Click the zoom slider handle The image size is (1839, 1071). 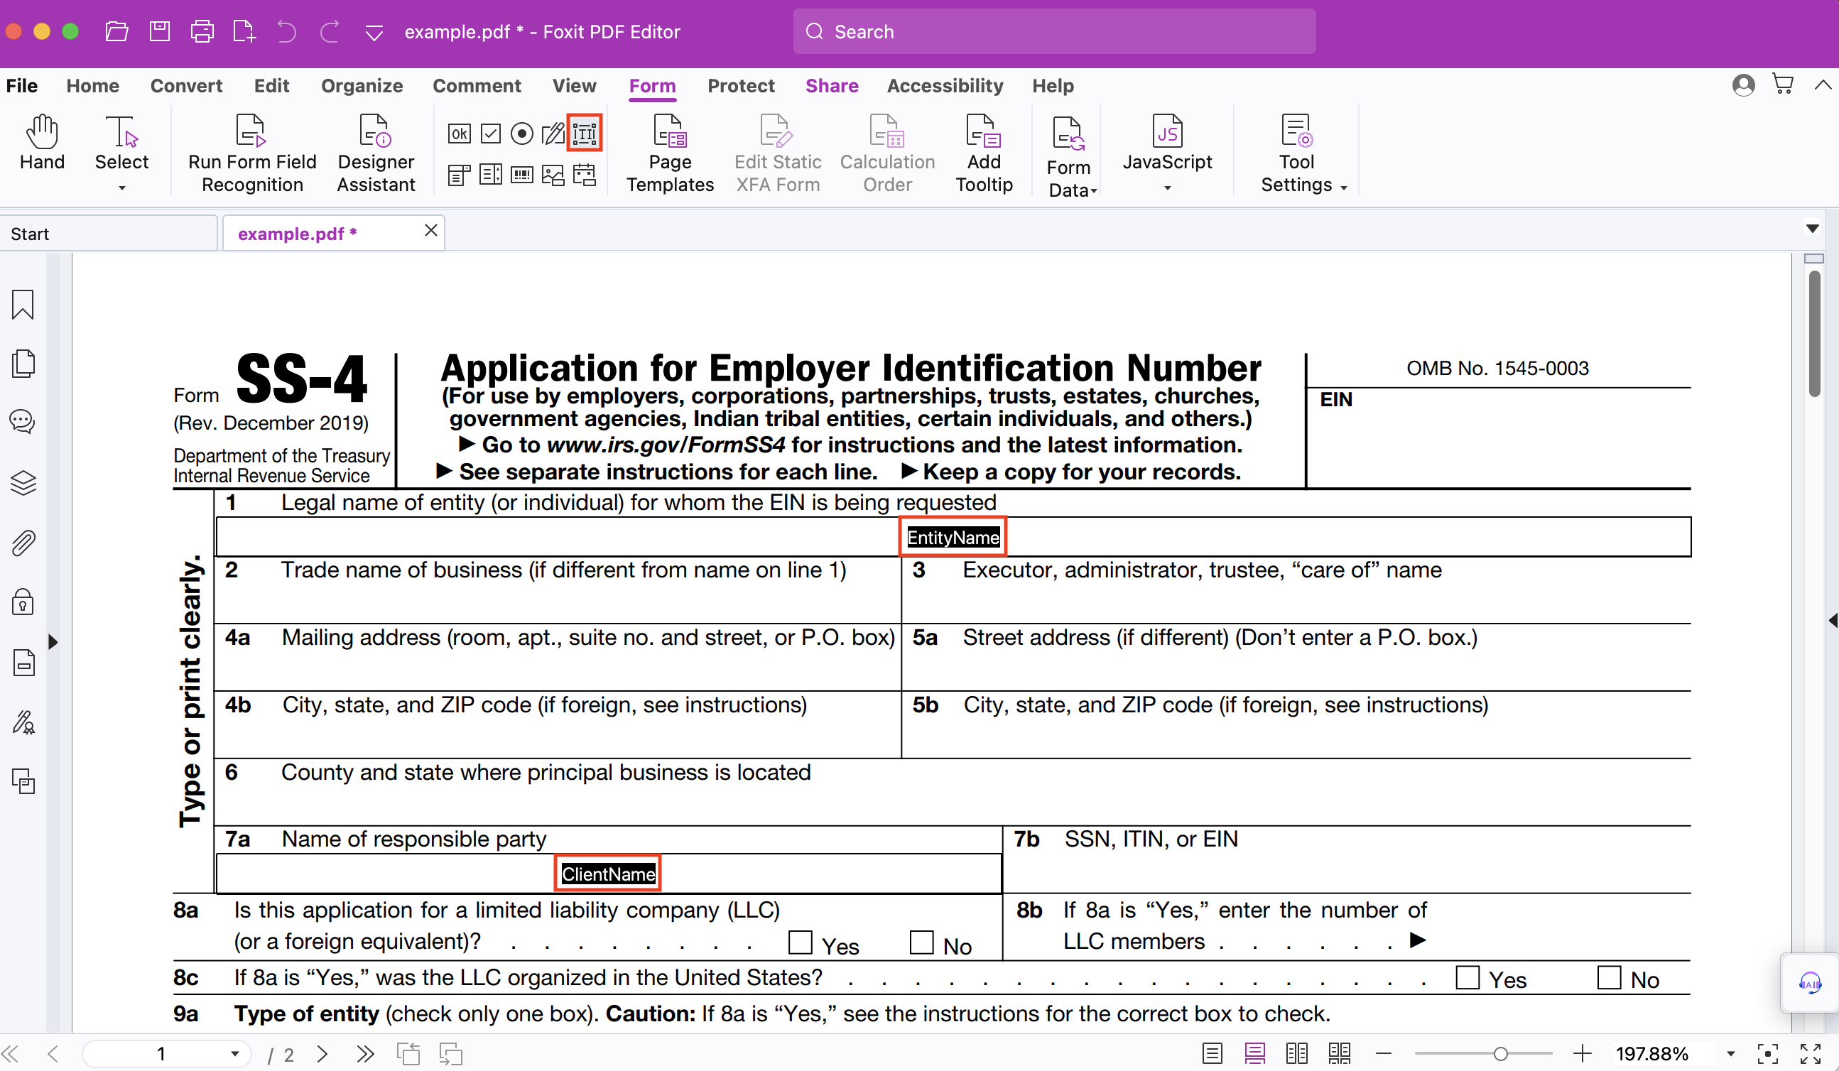coord(1500,1053)
